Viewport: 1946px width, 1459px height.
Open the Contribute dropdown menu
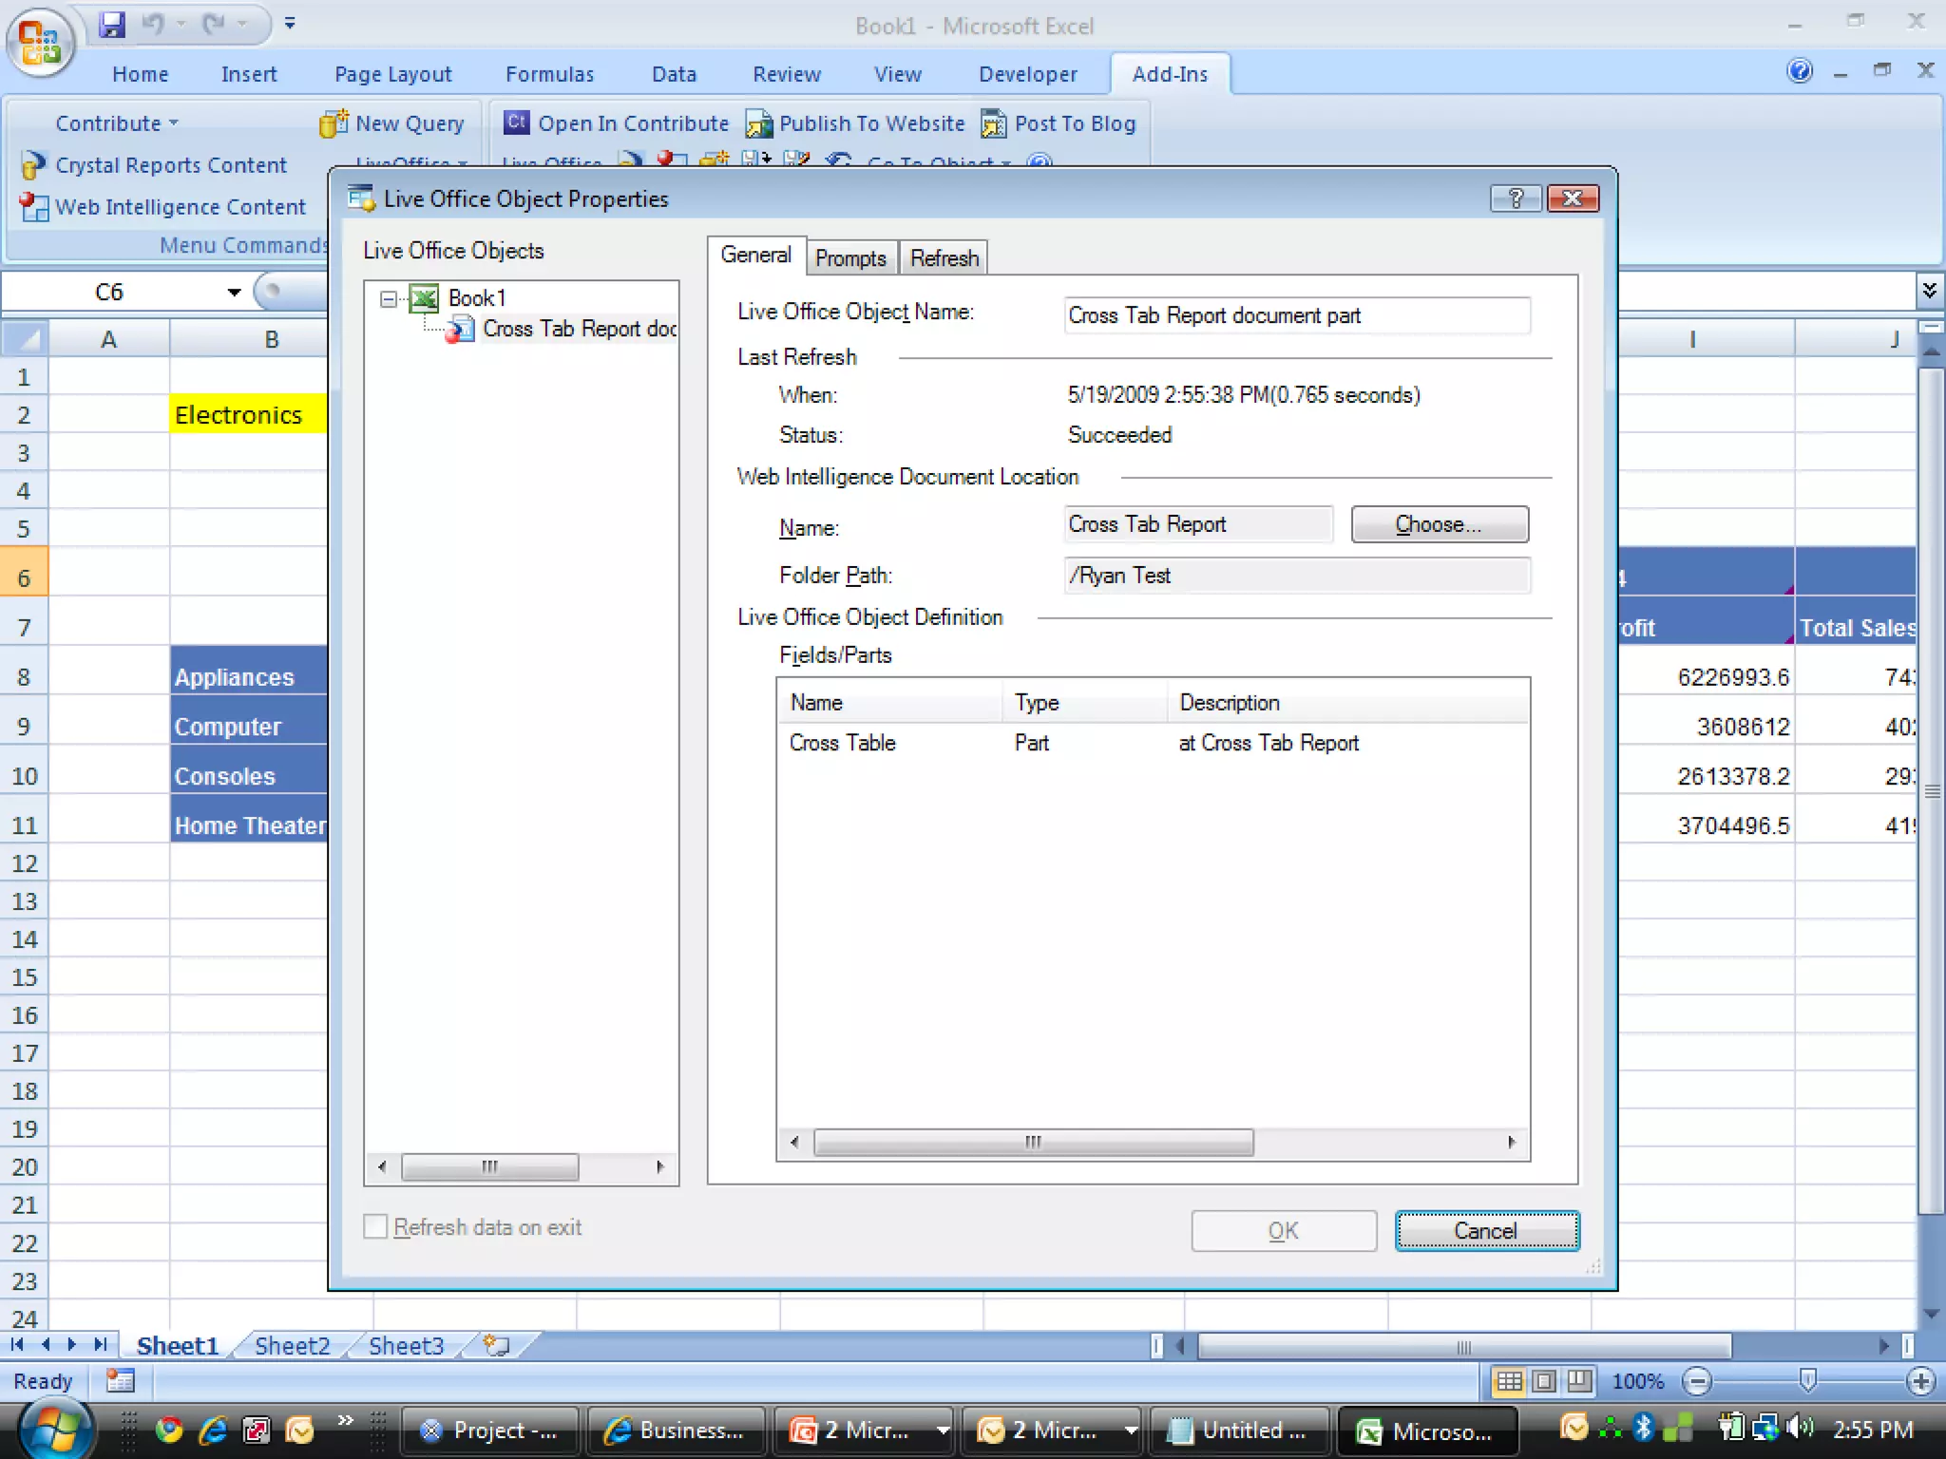point(116,123)
